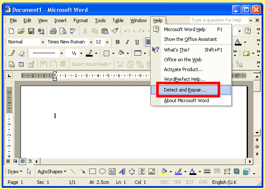The width and height of the screenshot is (265, 189).
Task: Insert WordArt
Action: coord(122,172)
